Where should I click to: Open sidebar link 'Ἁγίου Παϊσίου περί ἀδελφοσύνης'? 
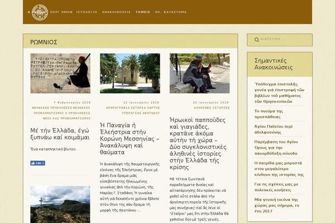tap(274, 129)
